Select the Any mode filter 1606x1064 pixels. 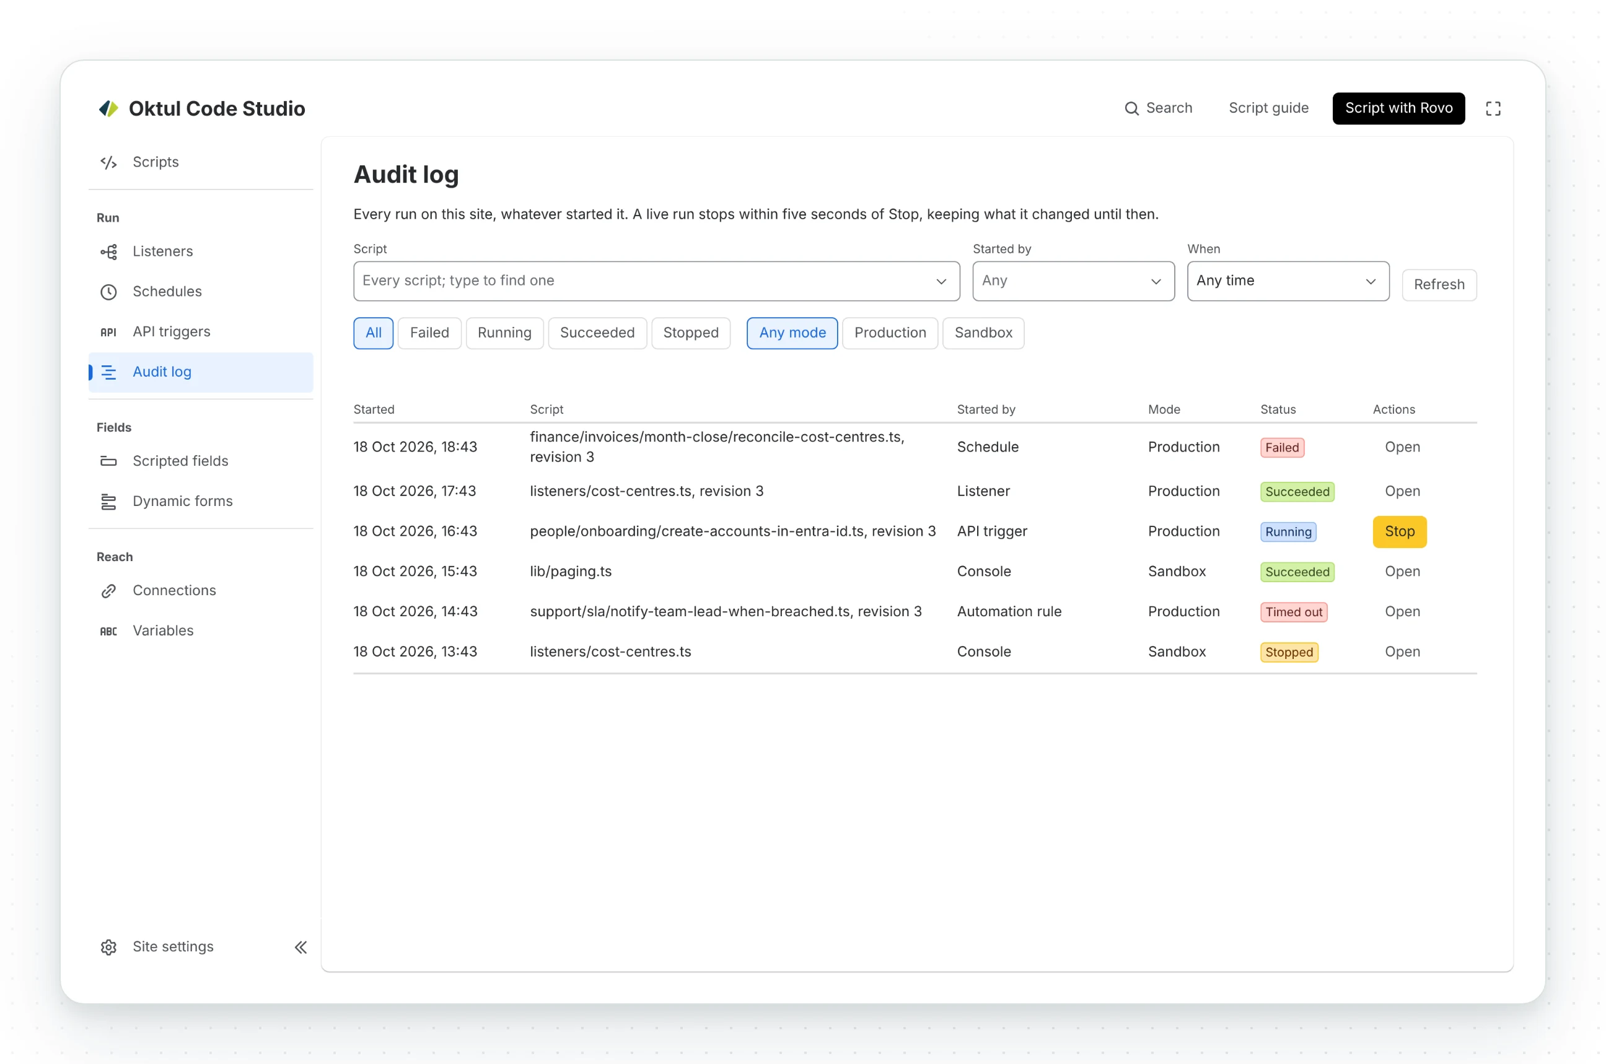(792, 333)
